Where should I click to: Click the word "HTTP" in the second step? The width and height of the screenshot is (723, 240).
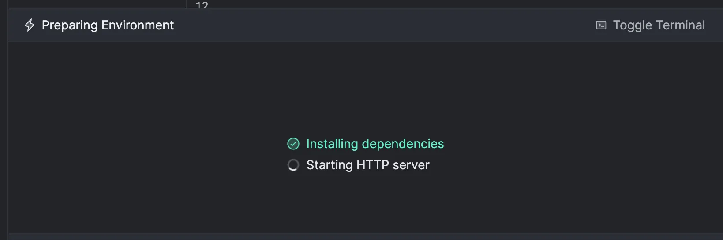(x=372, y=165)
